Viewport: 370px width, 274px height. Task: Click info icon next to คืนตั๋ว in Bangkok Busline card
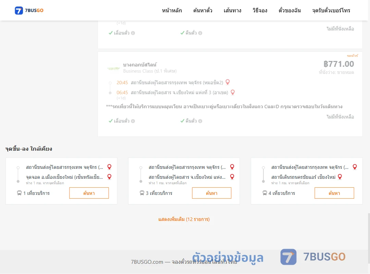[200, 121]
